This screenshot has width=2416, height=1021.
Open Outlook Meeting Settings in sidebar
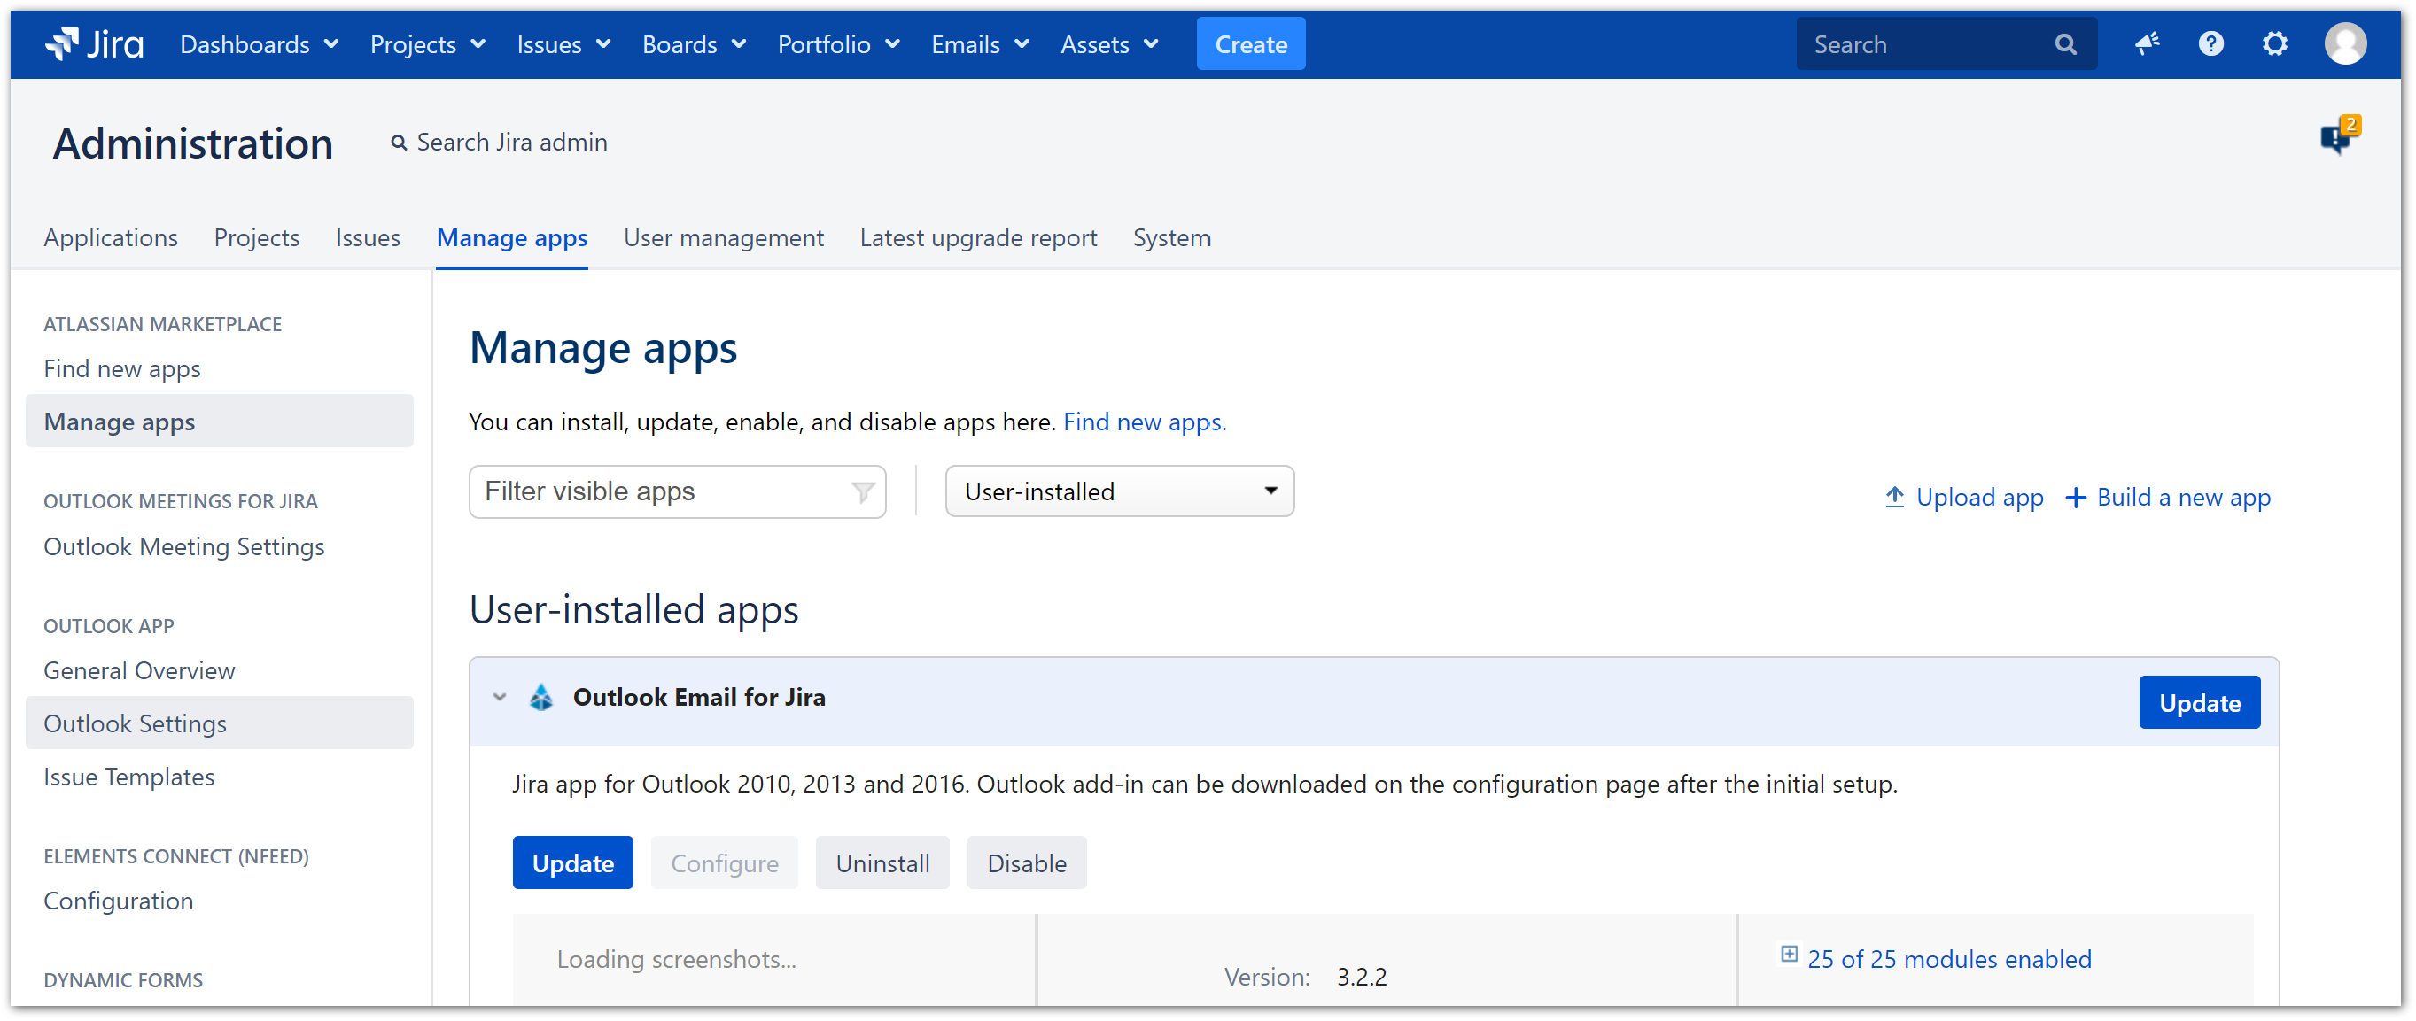[x=183, y=546]
